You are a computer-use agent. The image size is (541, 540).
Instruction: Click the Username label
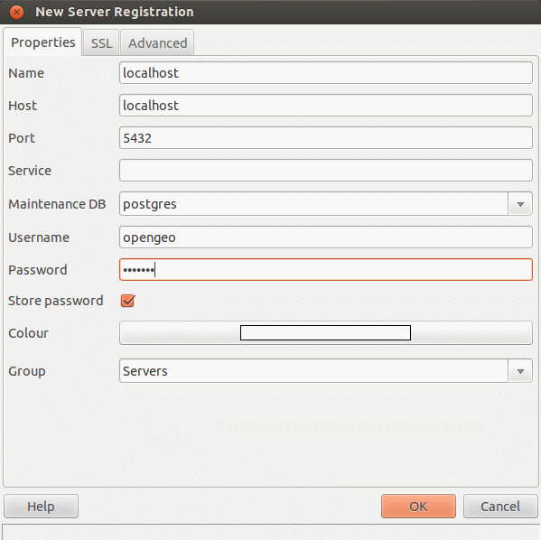click(x=39, y=237)
